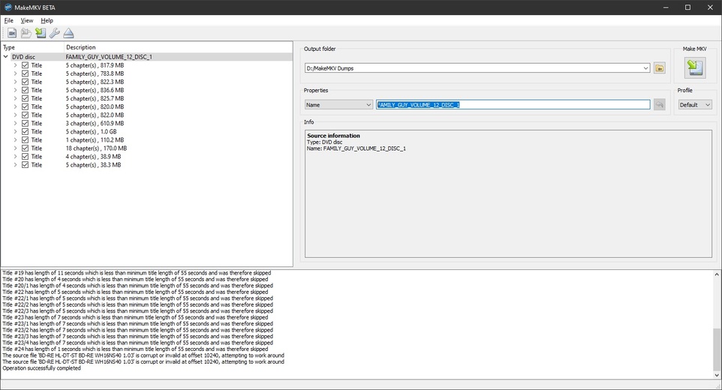Uncheck the 110.2 MB title

(25, 139)
